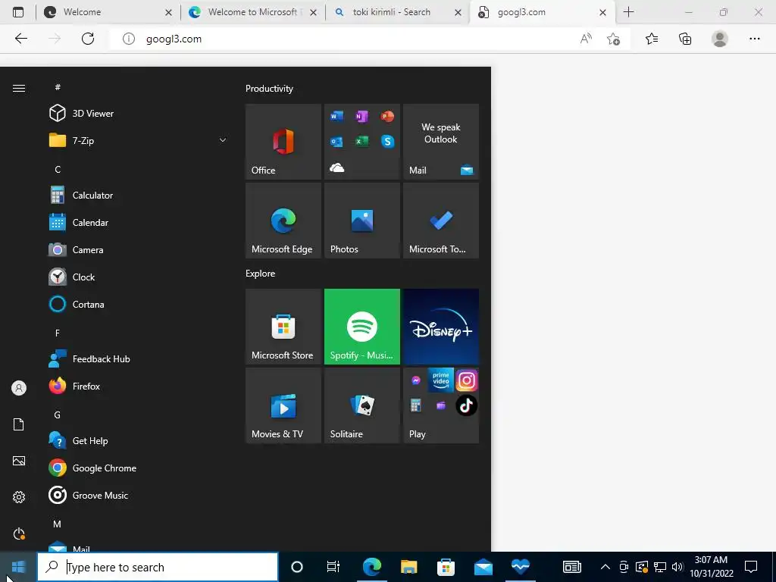The width and height of the screenshot is (776, 582).
Task: Open Mail from the taskbar
Action: pos(483,567)
